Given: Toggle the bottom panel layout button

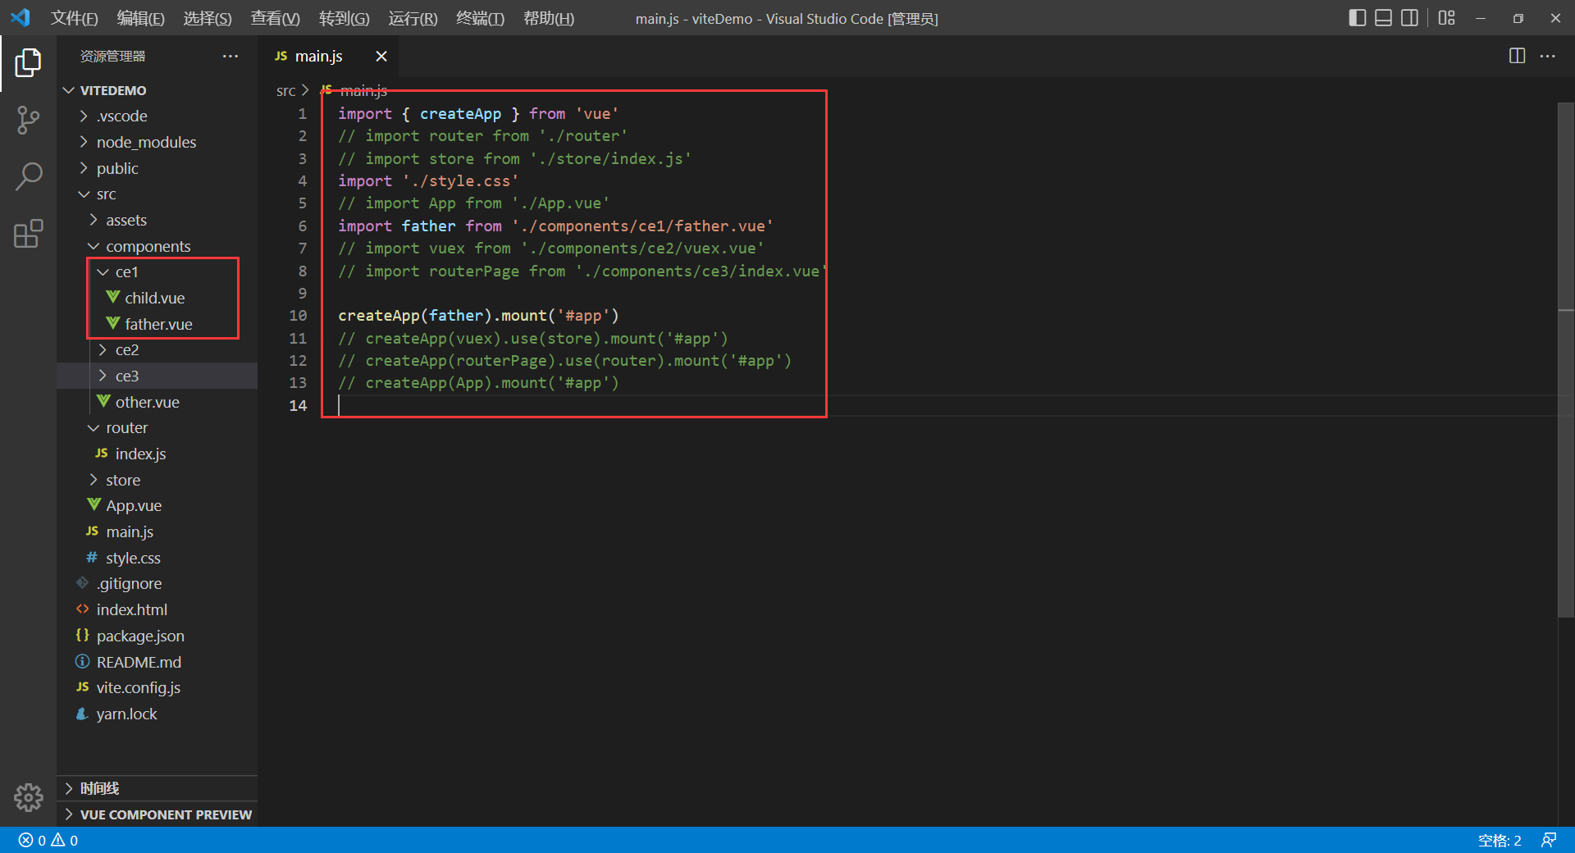Looking at the screenshot, I should click(x=1383, y=18).
